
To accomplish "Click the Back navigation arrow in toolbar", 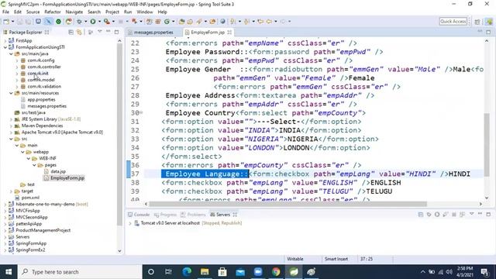I will (x=269, y=22).
